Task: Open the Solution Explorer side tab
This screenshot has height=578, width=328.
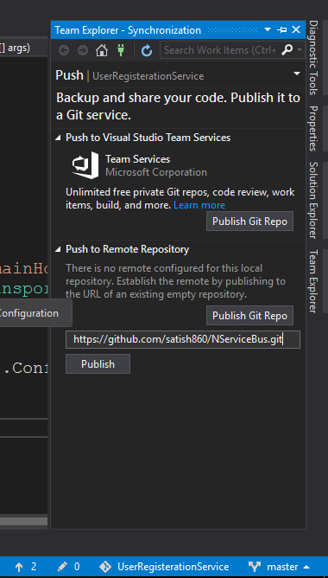Action: pos(313,200)
